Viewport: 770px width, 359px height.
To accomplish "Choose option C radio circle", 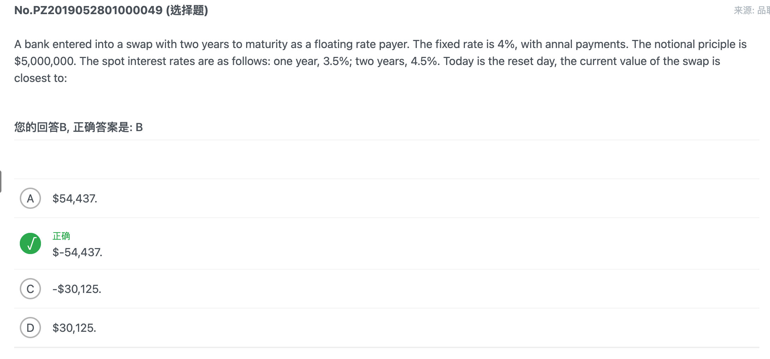I will [30, 289].
